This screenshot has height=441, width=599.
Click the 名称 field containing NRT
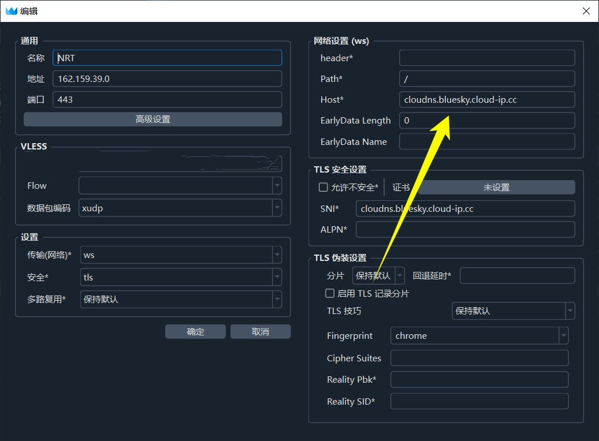(168, 58)
